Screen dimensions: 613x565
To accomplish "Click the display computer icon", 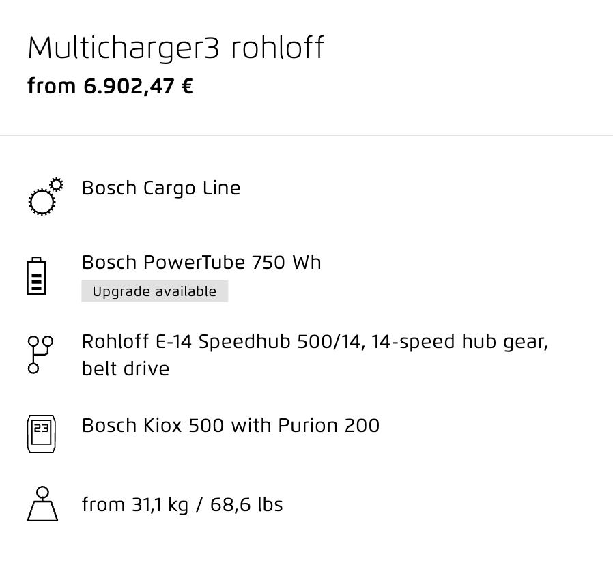I will [42, 434].
